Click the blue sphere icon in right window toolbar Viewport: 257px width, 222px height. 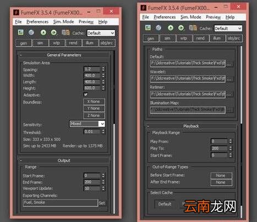click(x=158, y=28)
